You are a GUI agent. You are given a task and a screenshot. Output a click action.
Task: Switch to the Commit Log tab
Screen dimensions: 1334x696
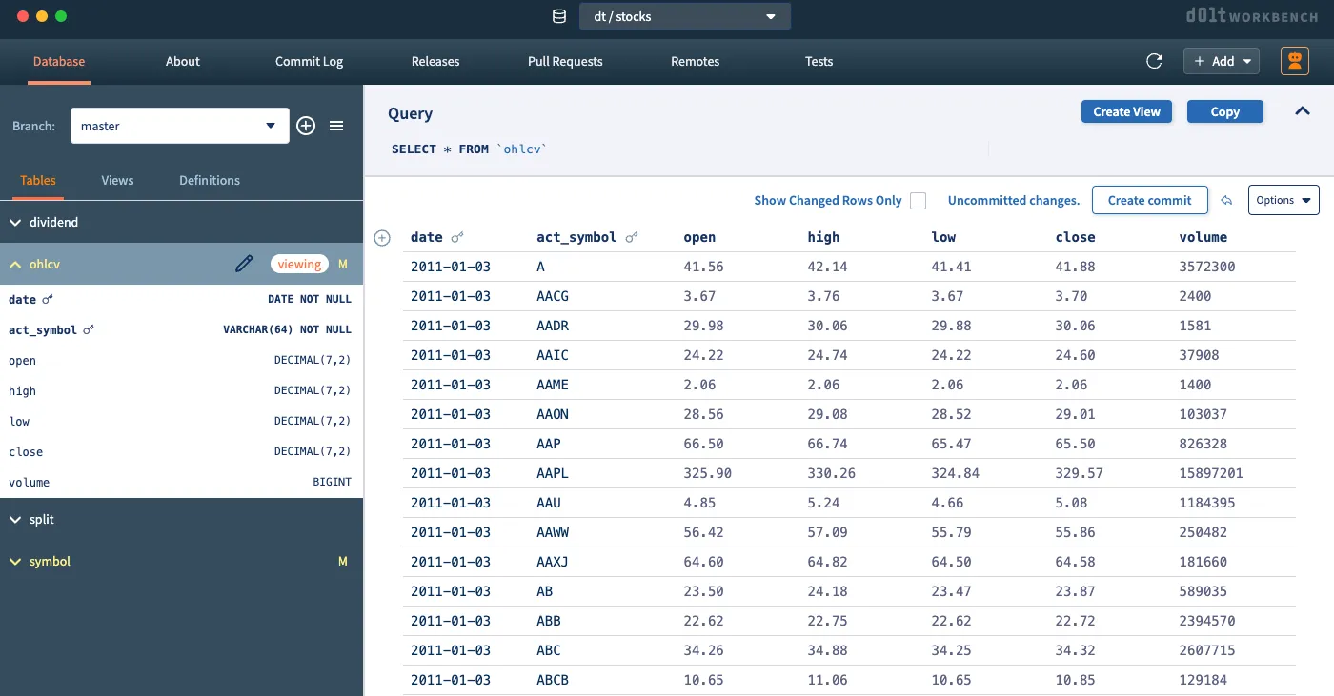pos(309,61)
